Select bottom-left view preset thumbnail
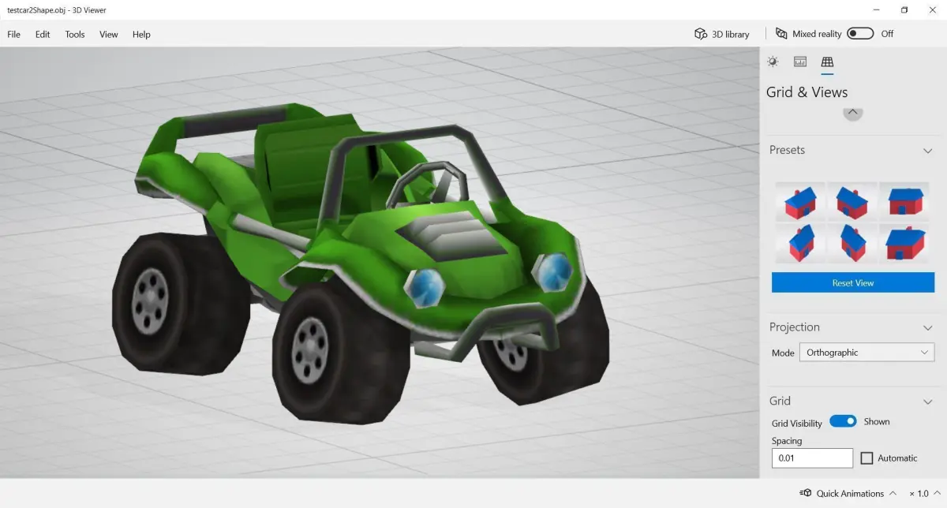 (x=800, y=244)
